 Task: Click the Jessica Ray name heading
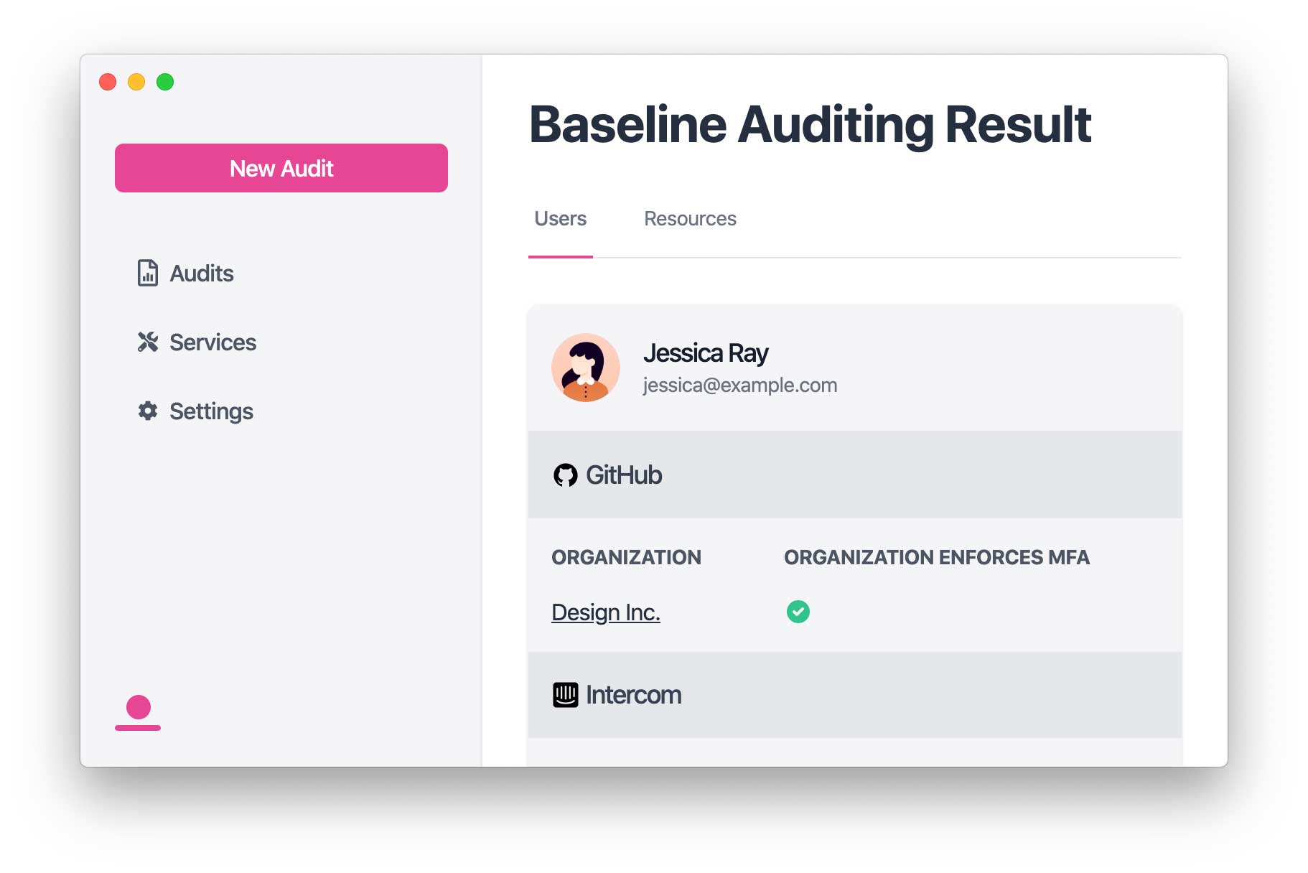tap(706, 353)
